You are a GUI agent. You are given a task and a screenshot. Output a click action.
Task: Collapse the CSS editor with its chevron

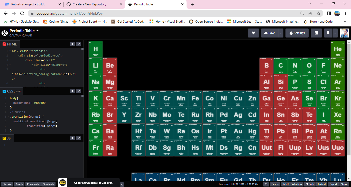click(79, 91)
